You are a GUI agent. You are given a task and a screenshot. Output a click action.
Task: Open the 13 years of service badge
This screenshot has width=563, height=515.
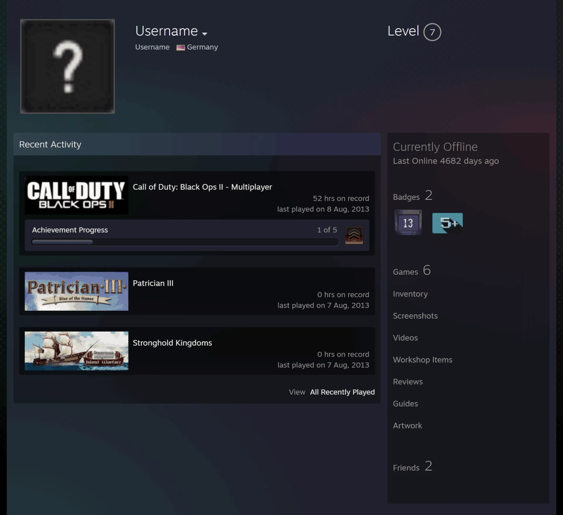tap(408, 222)
